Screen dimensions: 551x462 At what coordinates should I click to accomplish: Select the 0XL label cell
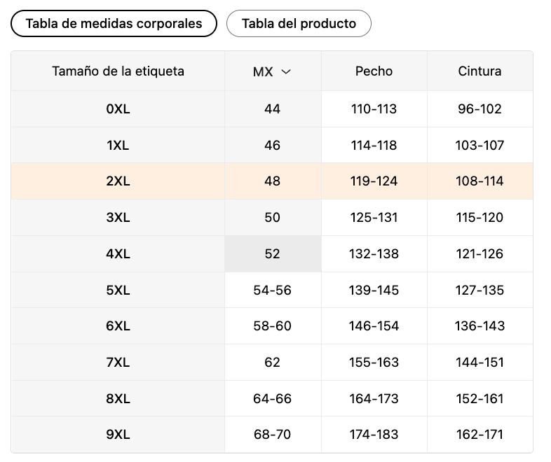pyautogui.click(x=118, y=108)
